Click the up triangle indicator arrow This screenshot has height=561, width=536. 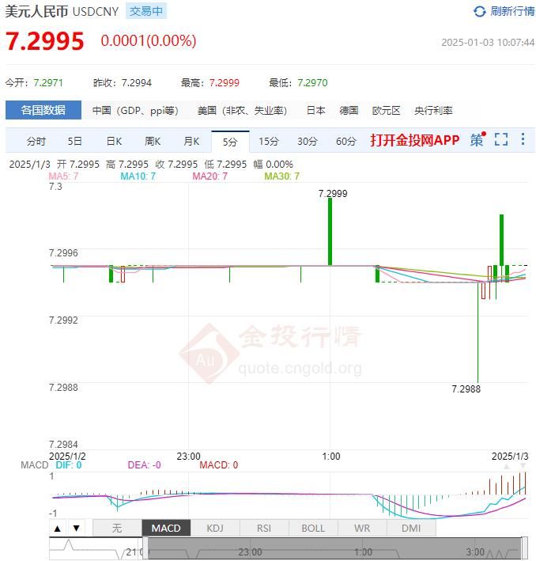pyautogui.click(x=58, y=529)
